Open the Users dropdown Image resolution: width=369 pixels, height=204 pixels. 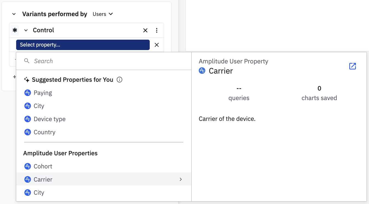click(103, 14)
